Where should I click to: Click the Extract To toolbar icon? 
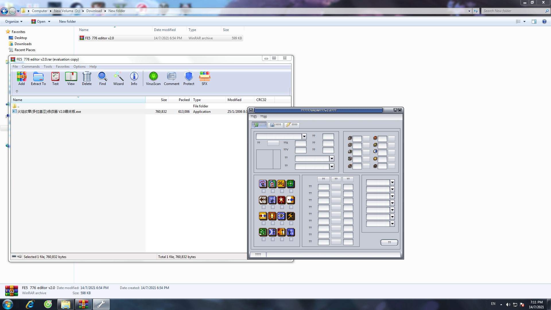[38, 78]
